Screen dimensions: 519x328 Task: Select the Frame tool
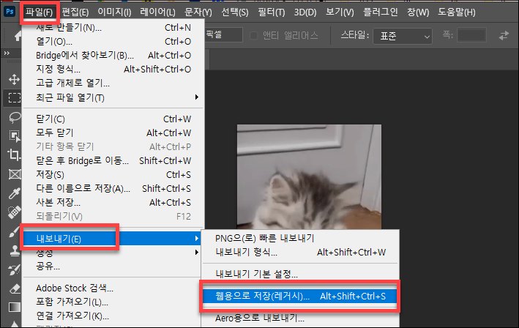pyautogui.click(x=14, y=174)
